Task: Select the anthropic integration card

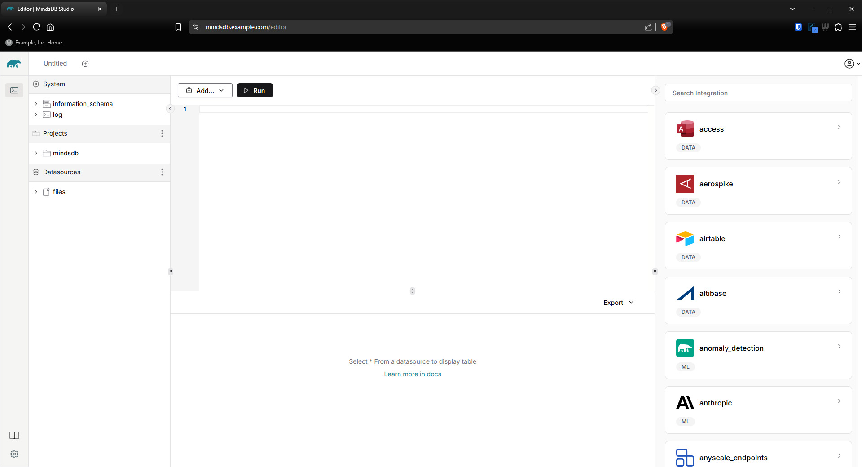Action: click(758, 410)
